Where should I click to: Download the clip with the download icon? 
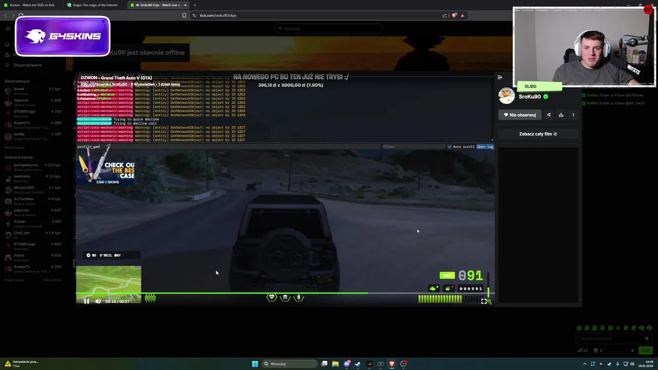pos(561,115)
